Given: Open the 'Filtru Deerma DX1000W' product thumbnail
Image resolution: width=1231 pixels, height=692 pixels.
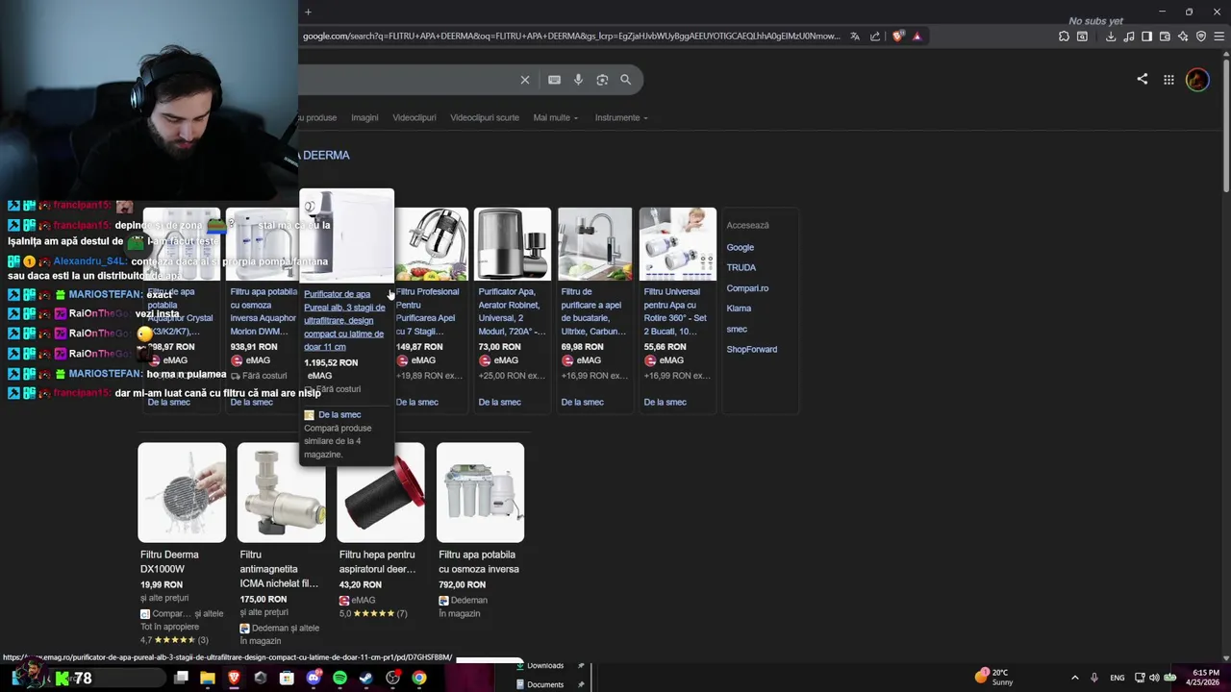Looking at the screenshot, I should 182,492.
